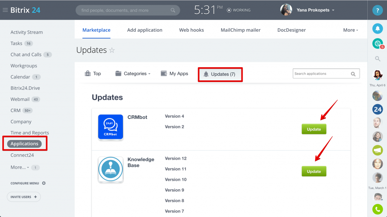Click "Version 12" under Knowledge Base
Image resolution: width=387 pixels, height=217 pixels.
pyautogui.click(x=176, y=158)
